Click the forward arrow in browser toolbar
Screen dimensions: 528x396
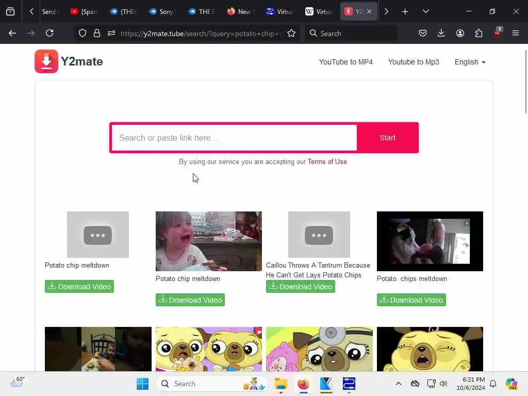31,33
